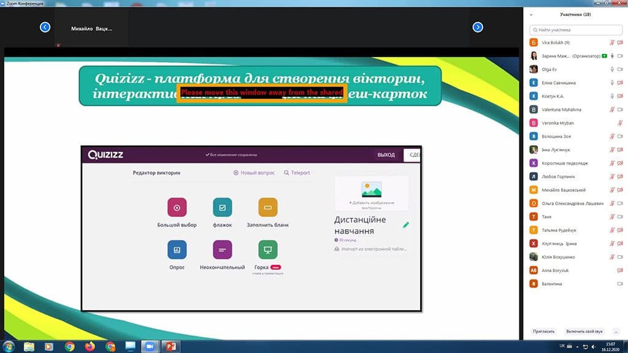Open File Explorer from taskbar
Screen dimensions: 628x353
[29, 347]
